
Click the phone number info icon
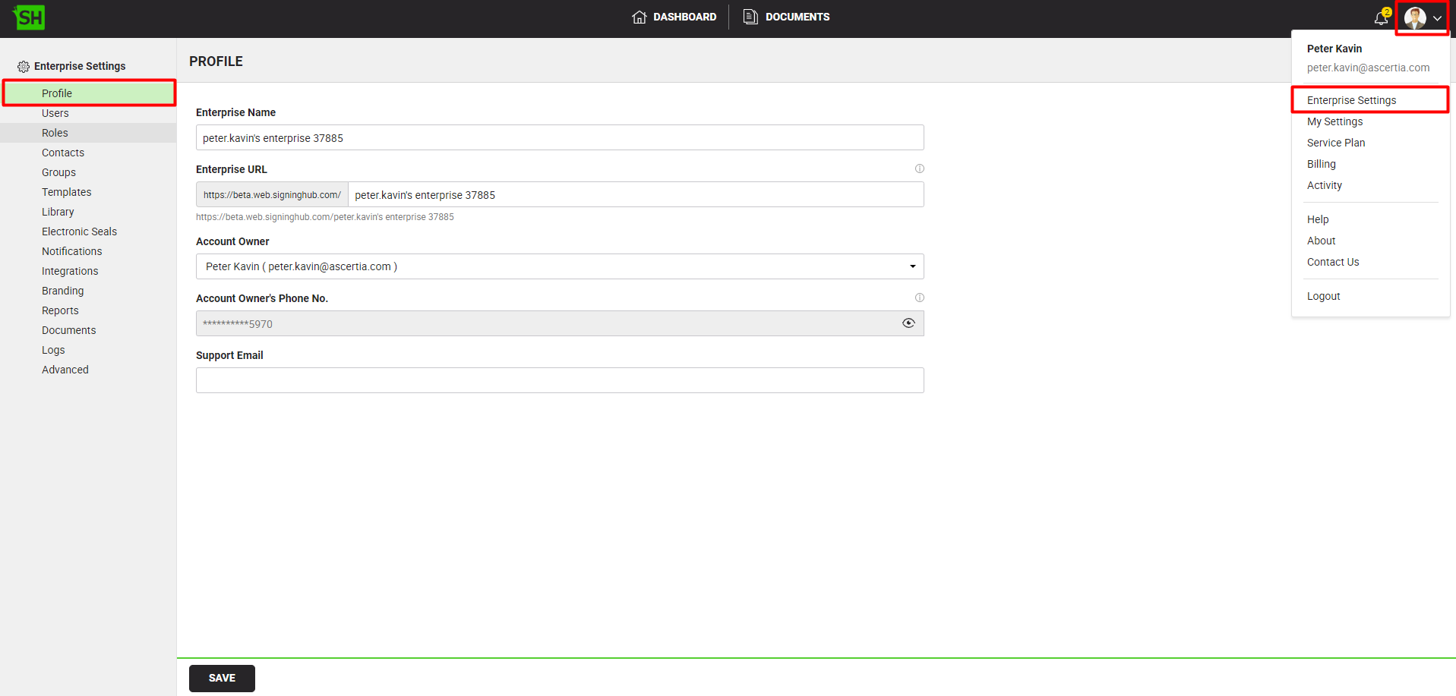[x=919, y=298]
